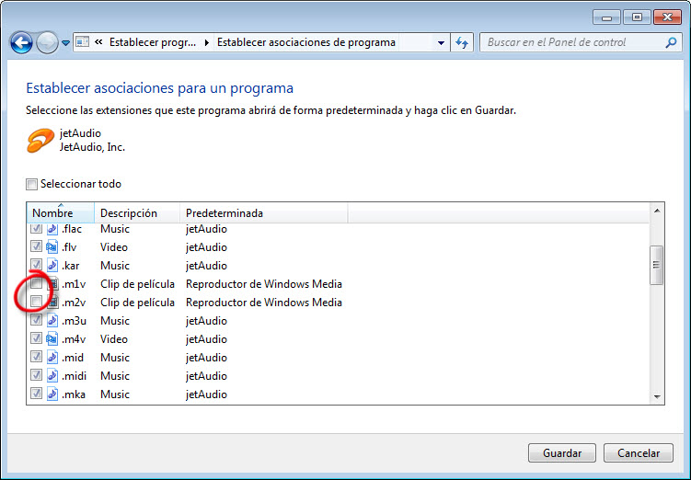The image size is (691, 480).
Task: Click the Cancelar button
Action: [x=639, y=452]
